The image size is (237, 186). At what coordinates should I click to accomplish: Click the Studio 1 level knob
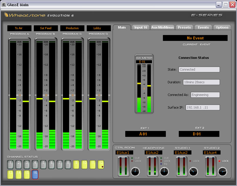coord(193,172)
